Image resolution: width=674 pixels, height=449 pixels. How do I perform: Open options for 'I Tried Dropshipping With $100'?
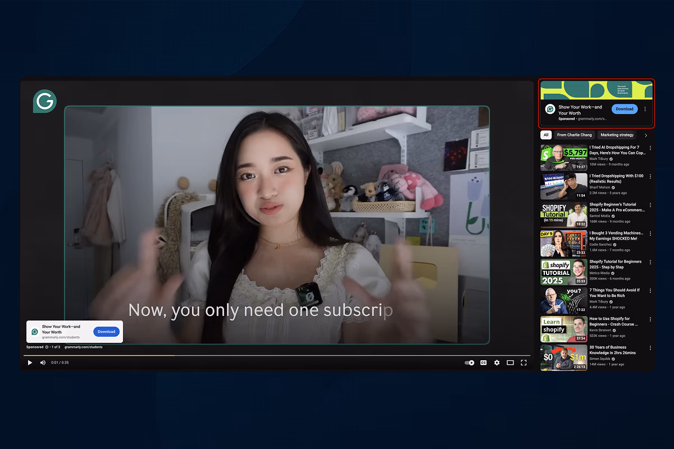650,176
